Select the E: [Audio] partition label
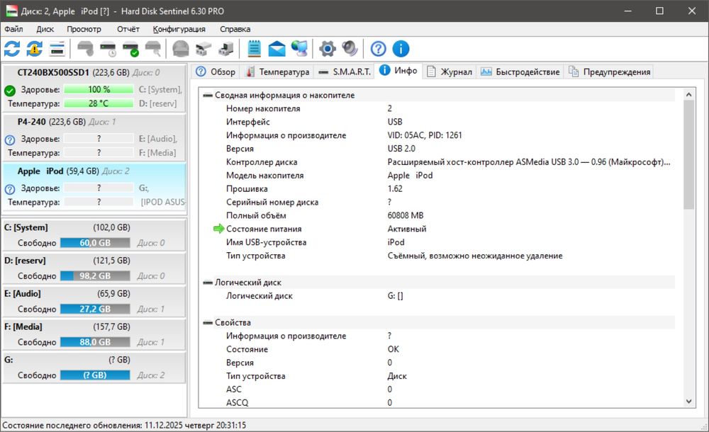Image resolution: width=709 pixels, height=432 pixels. click(23, 294)
